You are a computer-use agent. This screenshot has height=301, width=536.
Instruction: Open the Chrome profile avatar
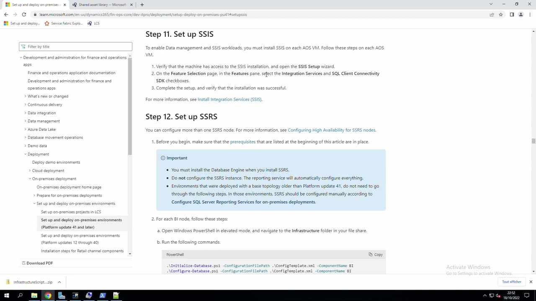[x=521, y=14]
